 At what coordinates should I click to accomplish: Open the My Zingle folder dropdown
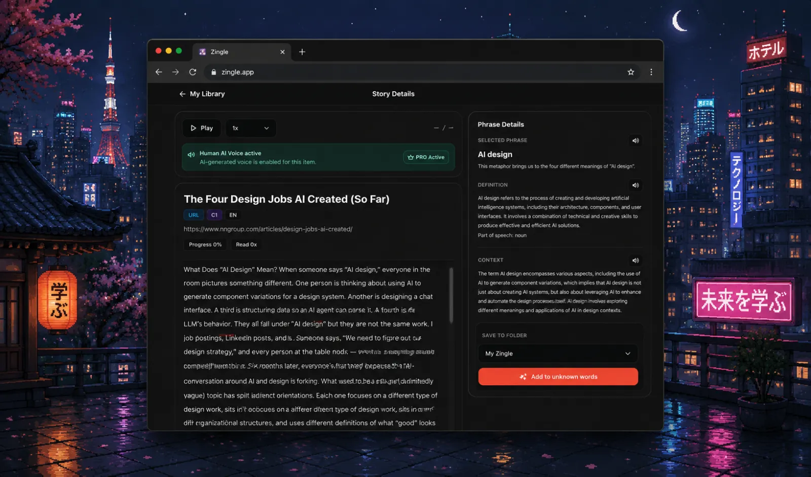click(x=558, y=353)
